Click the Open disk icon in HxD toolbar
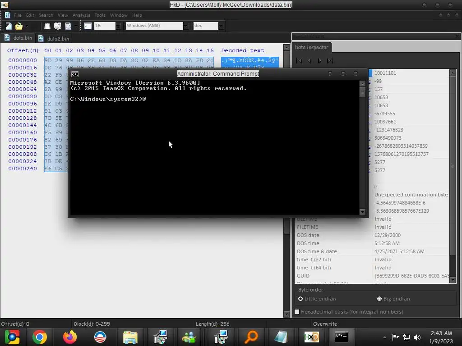 (58, 26)
